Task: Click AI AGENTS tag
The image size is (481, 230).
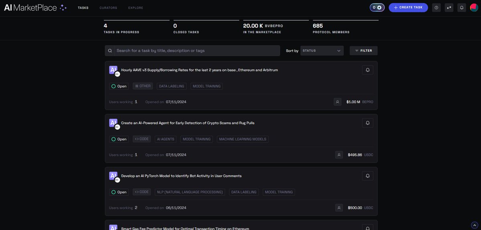Action: 166,139
